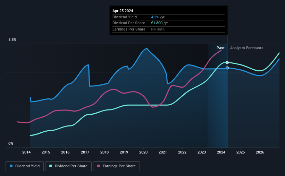Toggle the Dividend Yield legend button
285x176 pixels.
click(25, 166)
